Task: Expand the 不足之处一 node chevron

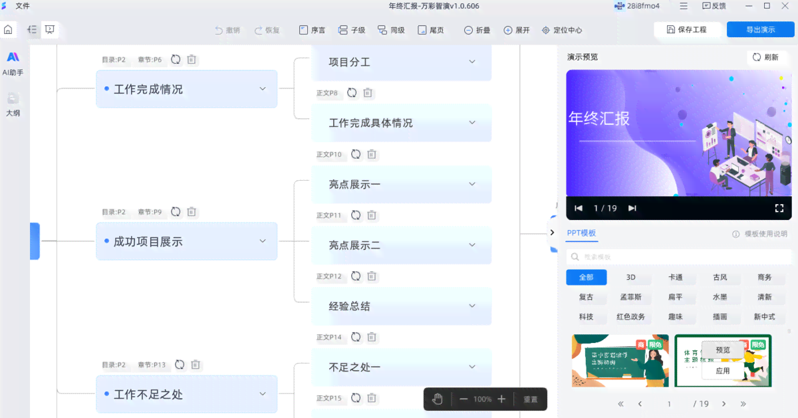Action: (x=472, y=366)
